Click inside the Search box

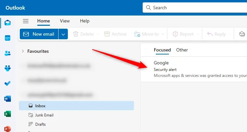[195, 8]
